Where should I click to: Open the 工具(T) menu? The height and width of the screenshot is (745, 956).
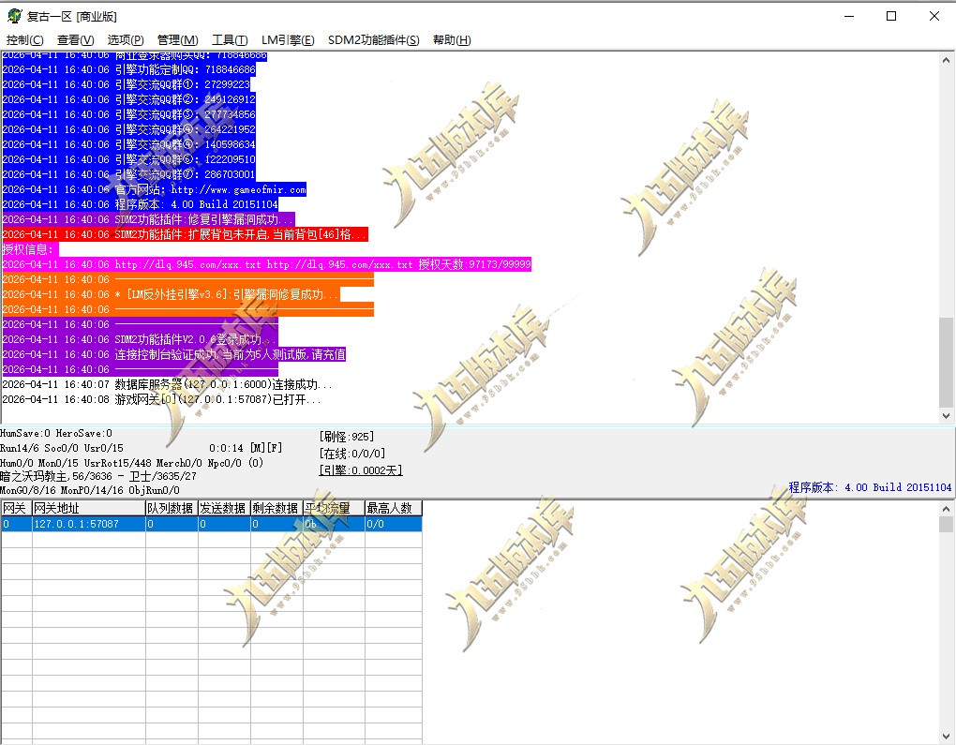coord(230,40)
